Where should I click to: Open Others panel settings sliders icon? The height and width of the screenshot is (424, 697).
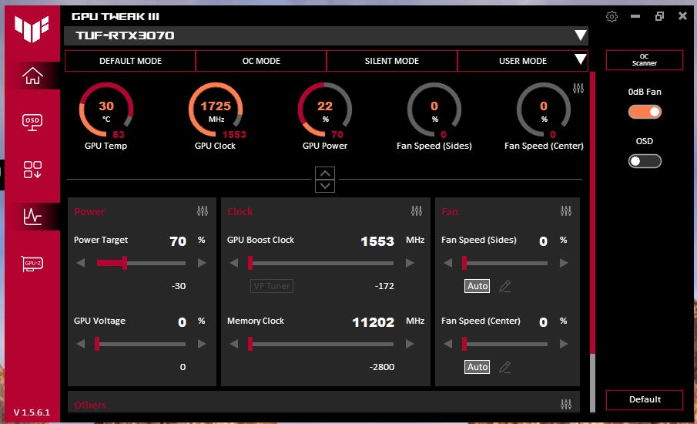[x=566, y=405]
